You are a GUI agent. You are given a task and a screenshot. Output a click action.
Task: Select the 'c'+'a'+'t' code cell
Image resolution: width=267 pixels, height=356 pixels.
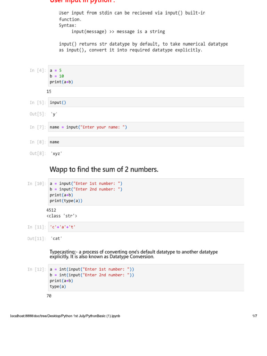(x=146, y=227)
